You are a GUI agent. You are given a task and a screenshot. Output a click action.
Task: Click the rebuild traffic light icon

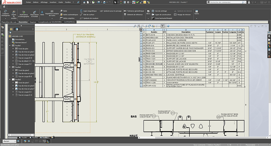click(x=121, y=2)
